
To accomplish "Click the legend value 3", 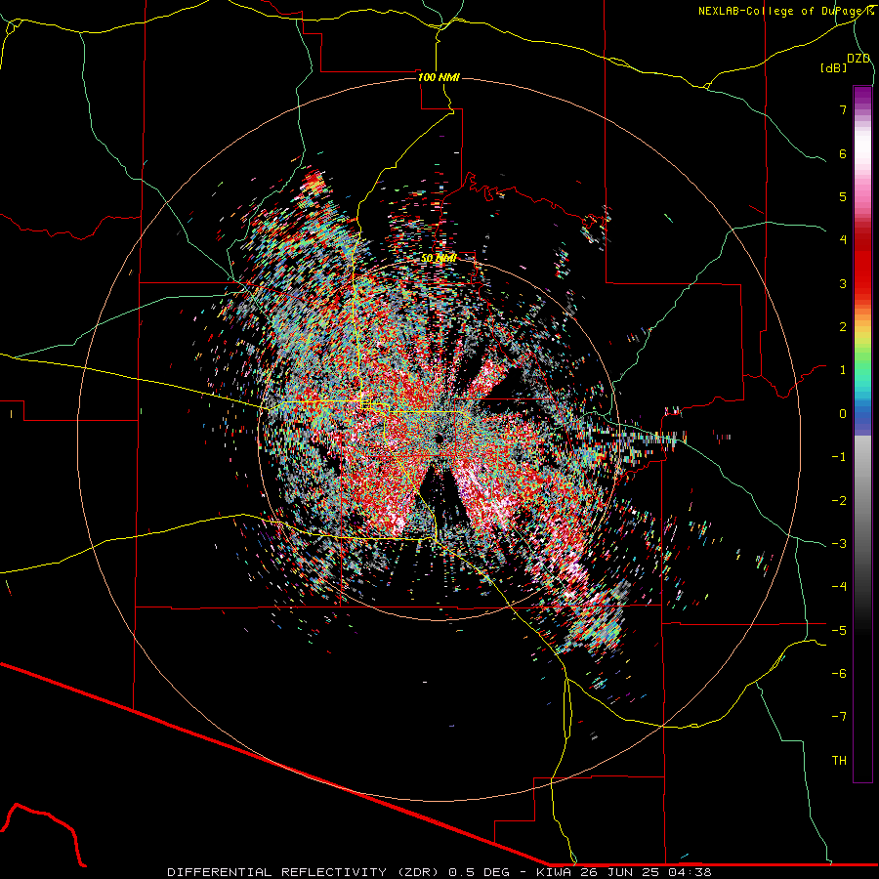I will [843, 283].
